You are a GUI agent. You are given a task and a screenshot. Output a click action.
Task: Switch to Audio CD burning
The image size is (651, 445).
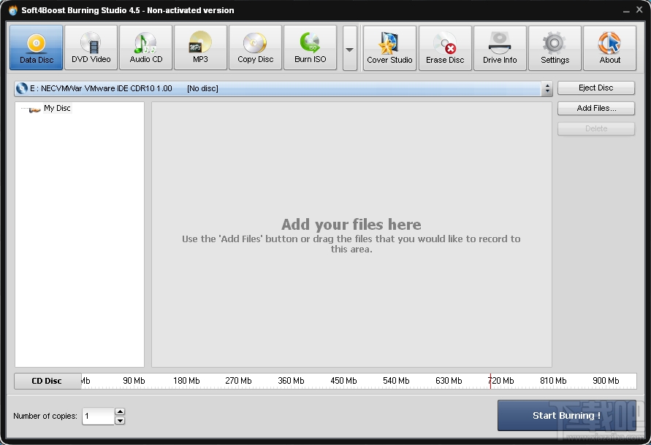click(x=145, y=47)
